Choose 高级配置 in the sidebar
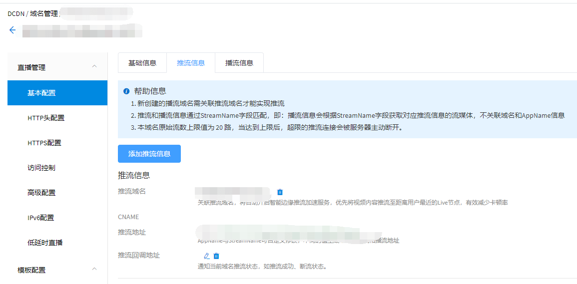 click(41, 193)
